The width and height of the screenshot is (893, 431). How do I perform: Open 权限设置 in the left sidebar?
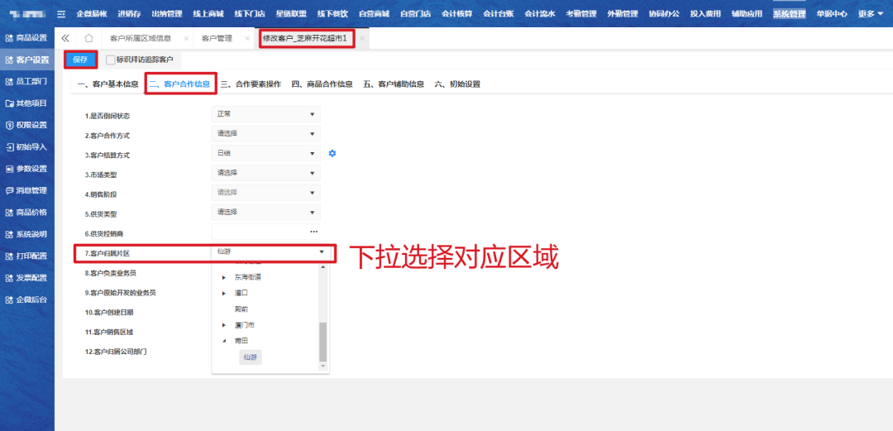tap(26, 125)
